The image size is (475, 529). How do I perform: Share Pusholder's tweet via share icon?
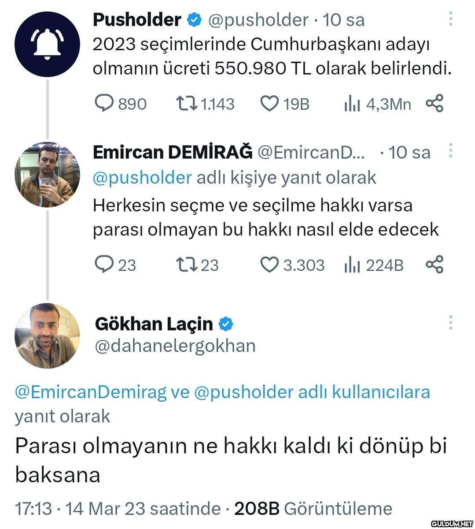[x=435, y=104]
